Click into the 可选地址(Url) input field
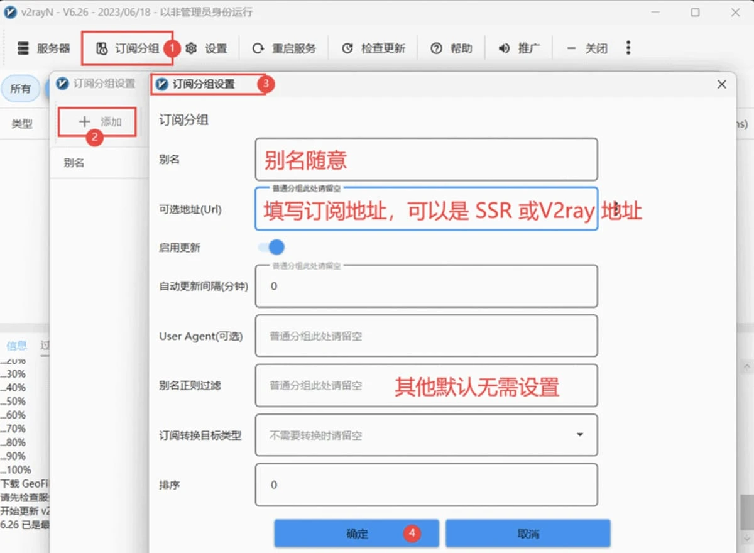Image resolution: width=754 pixels, height=553 pixels. pos(426,209)
